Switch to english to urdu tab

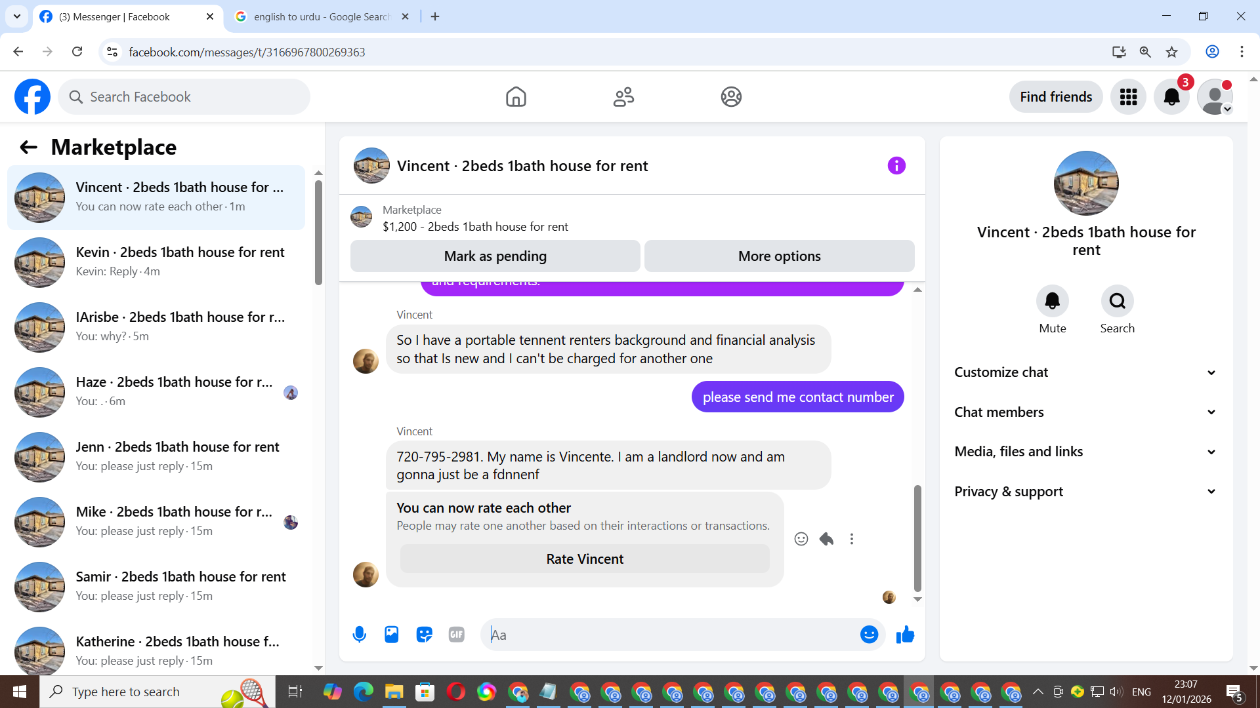[x=322, y=16]
